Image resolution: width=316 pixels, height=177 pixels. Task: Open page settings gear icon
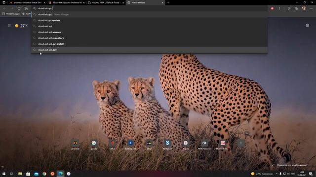[307, 26]
